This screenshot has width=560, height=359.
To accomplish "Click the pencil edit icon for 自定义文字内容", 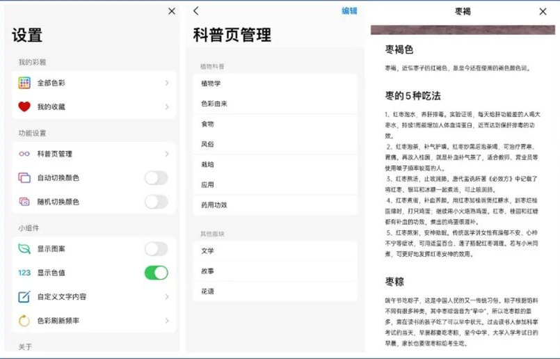I will coord(24,297).
